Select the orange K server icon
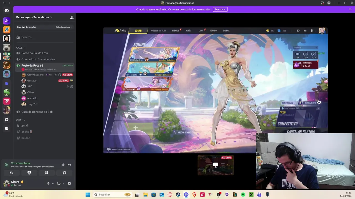The width and height of the screenshot is (355, 199). (x=7, y=30)
